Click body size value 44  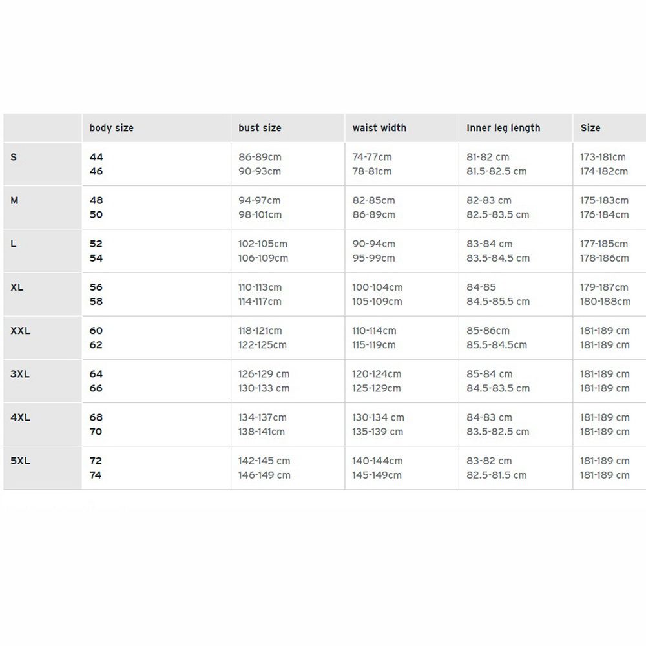(96, 157)
